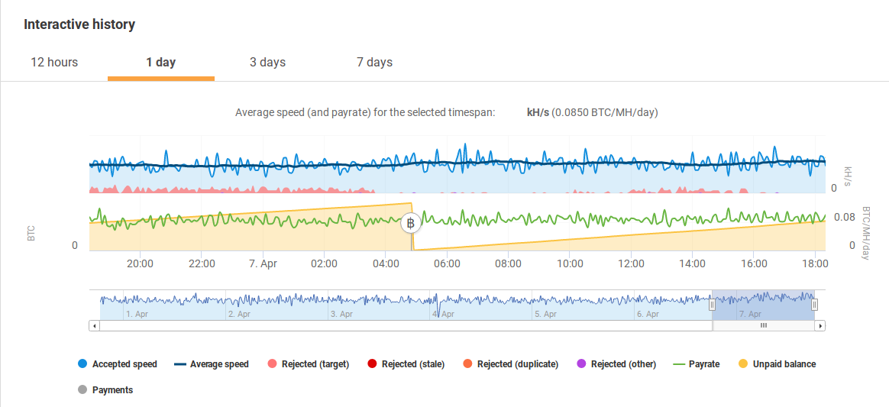Hide the Rejected (target) series
This screenshot has width=889, height=407.
click(x=307, y=364)
